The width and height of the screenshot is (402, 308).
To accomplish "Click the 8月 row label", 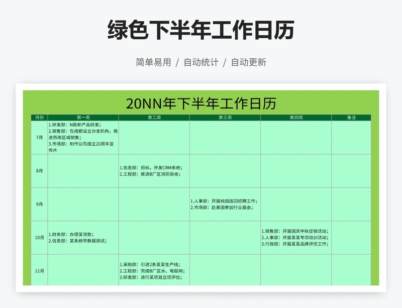I will [40, 171].
